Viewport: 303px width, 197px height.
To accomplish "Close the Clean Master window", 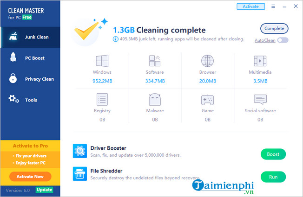I will [x=296, y=6].
